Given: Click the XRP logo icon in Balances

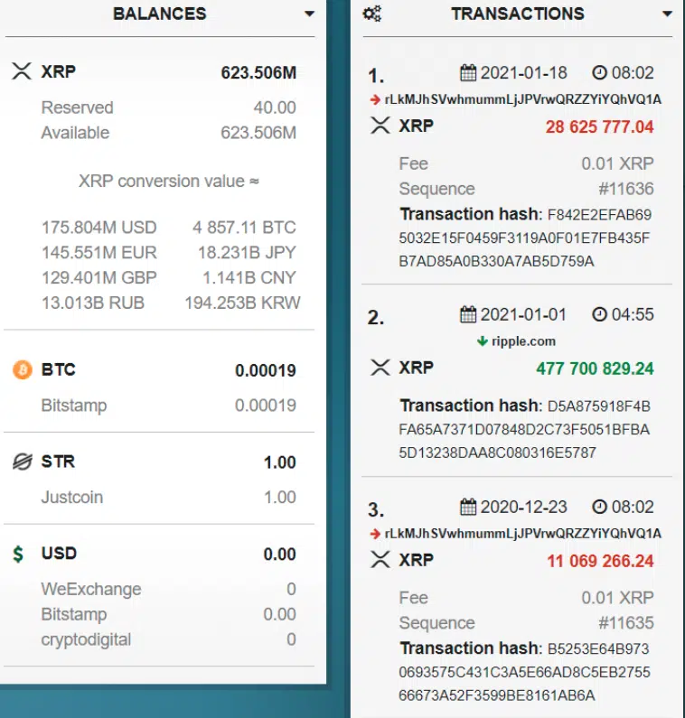Looking at the screenshot, I should [x=22, y=72].
